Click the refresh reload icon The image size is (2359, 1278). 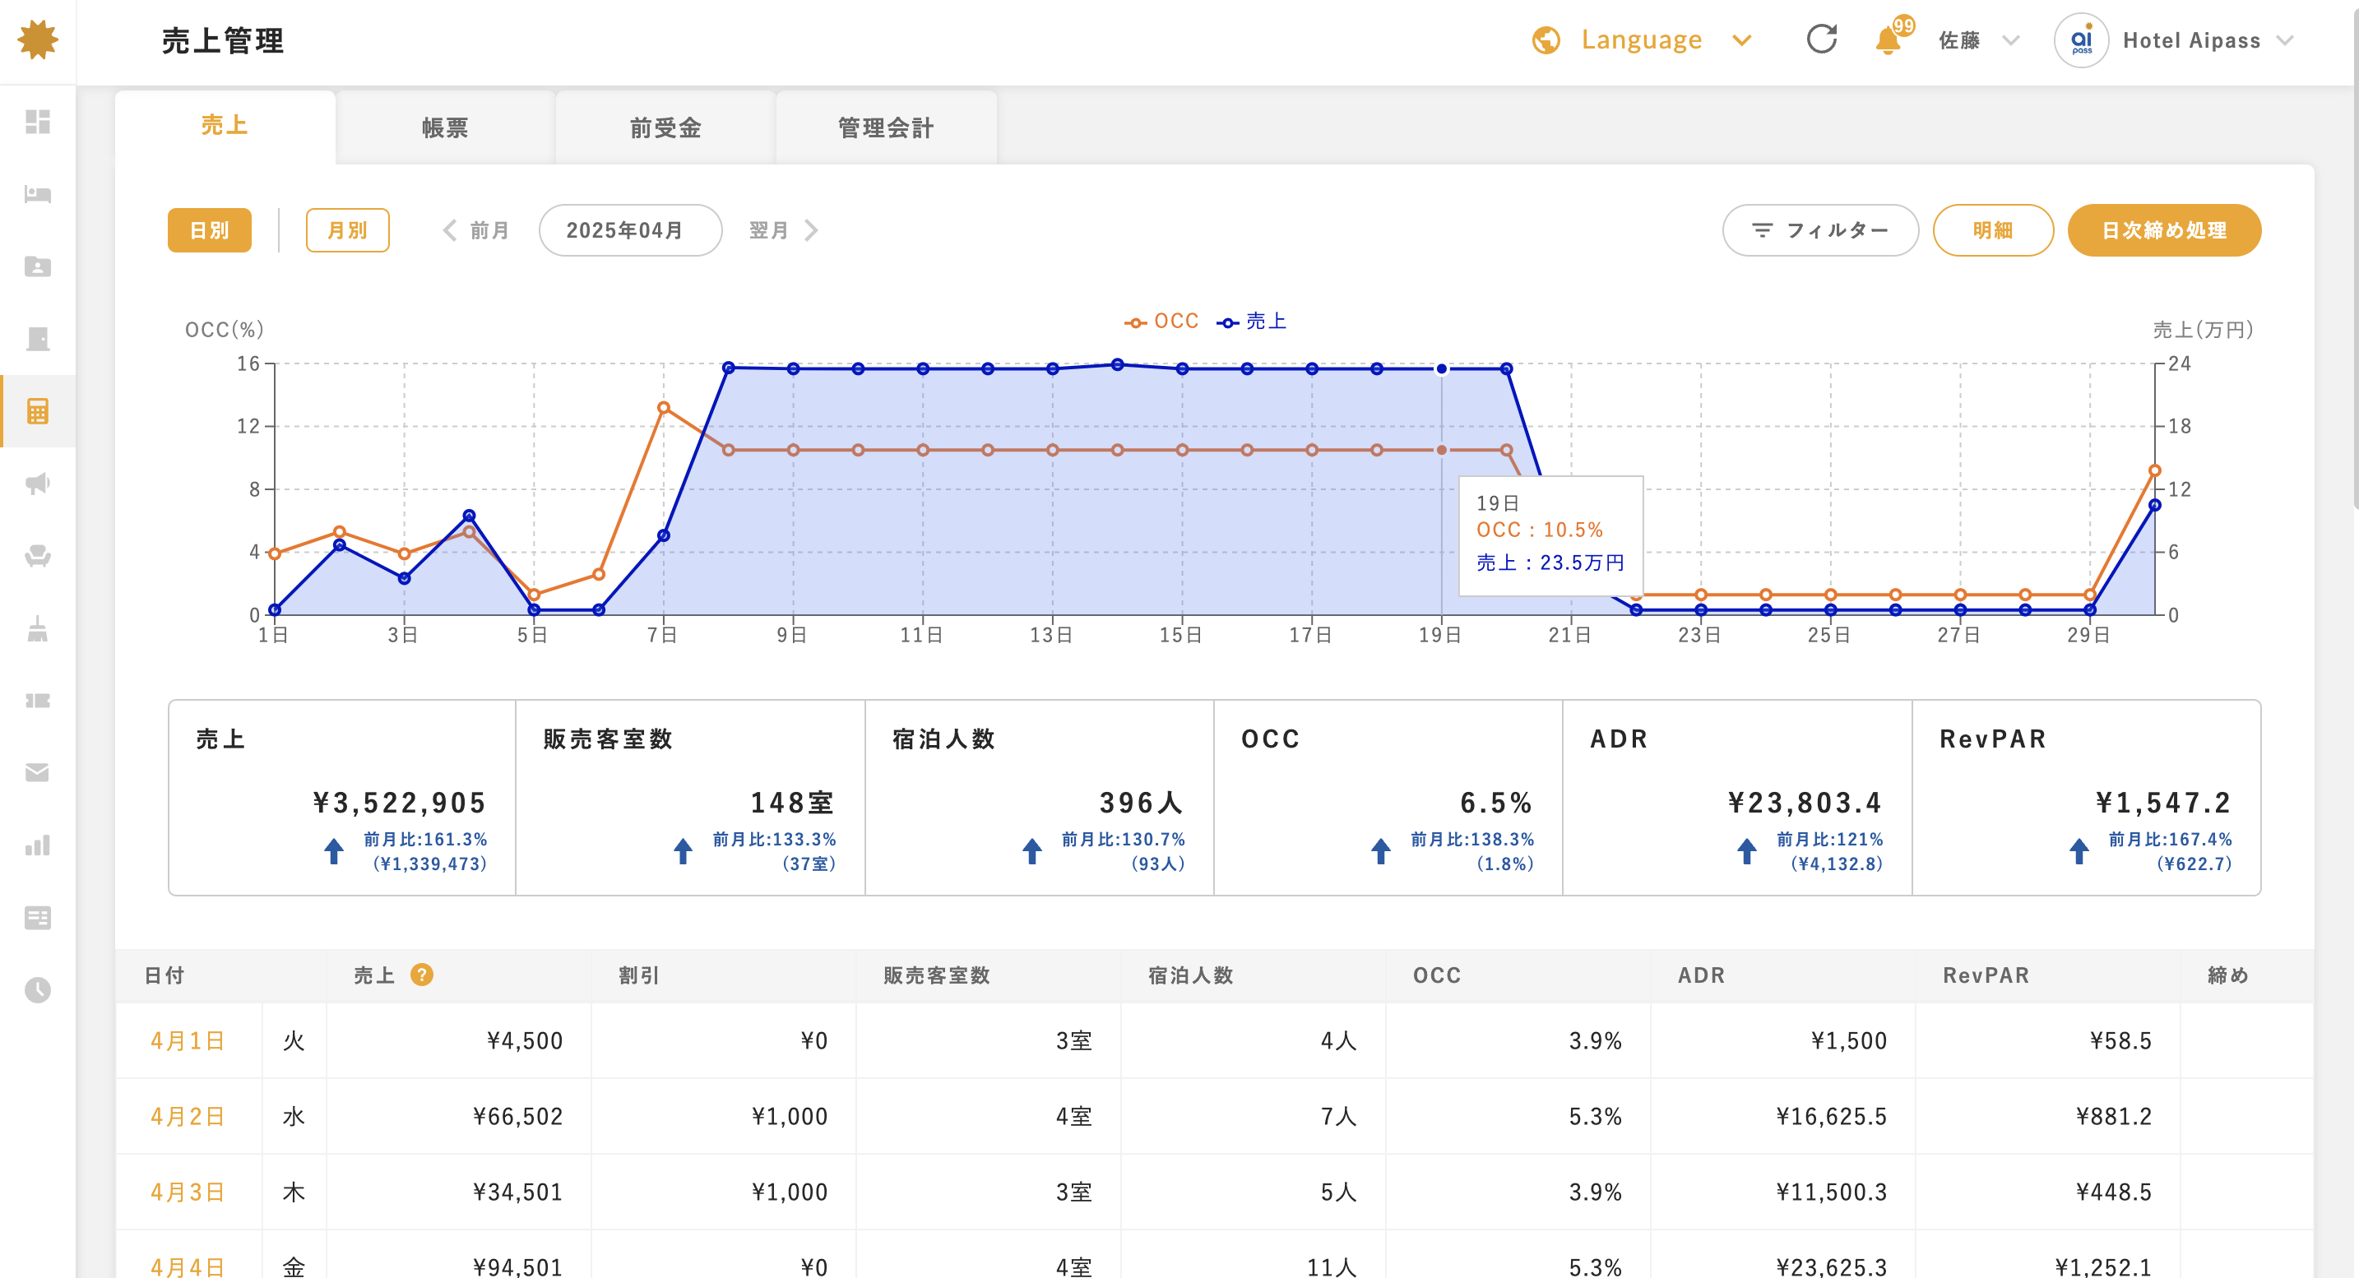coord(1821,39)
